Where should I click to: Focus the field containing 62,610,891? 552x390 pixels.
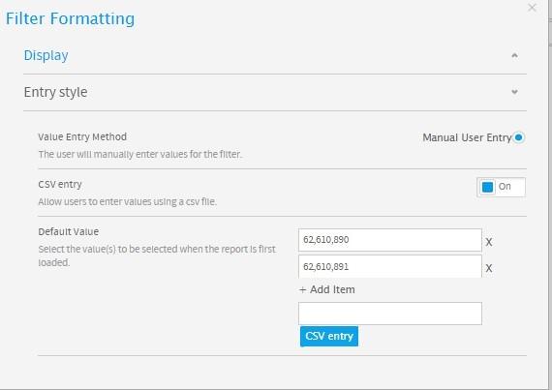pos(390,266)
